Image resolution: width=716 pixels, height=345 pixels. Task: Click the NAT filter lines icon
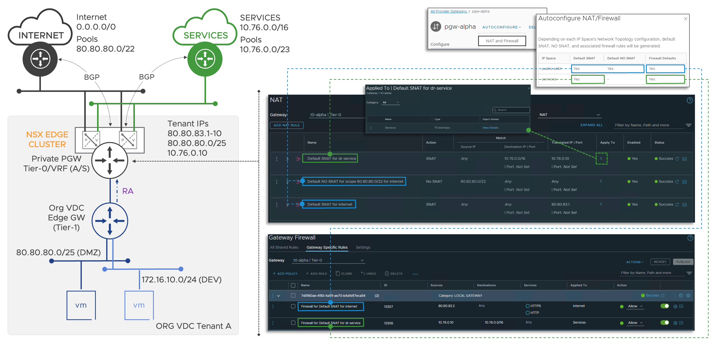[x=689, y=125]
